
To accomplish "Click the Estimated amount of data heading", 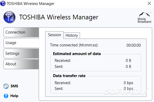I will tap(77, 54).
